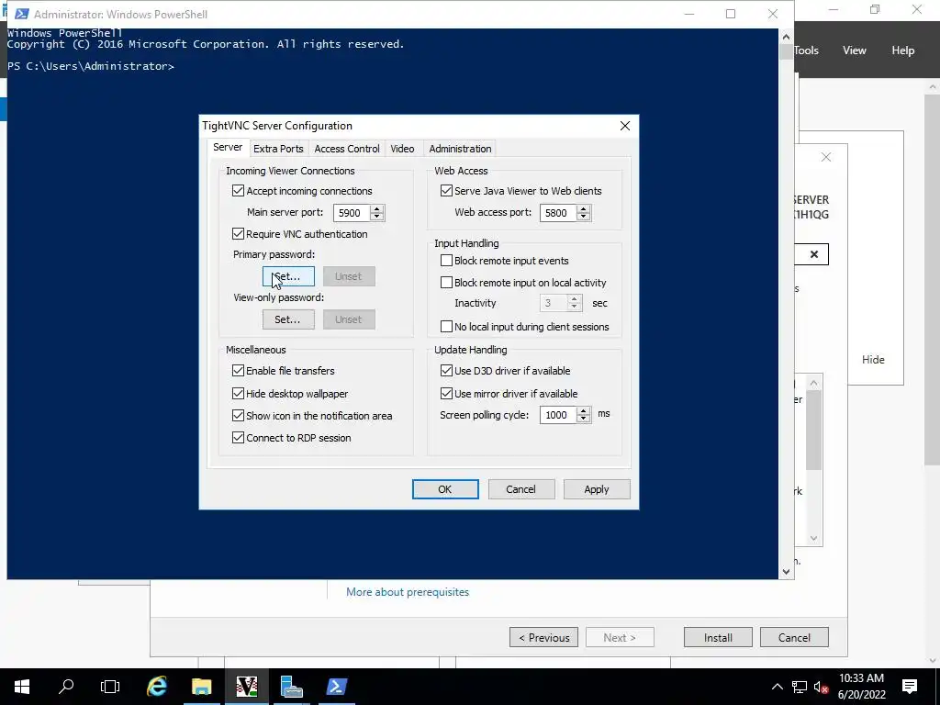Toggle Use D3D driver if available
The image size is (940, 705).
click(x=446, y=371)
